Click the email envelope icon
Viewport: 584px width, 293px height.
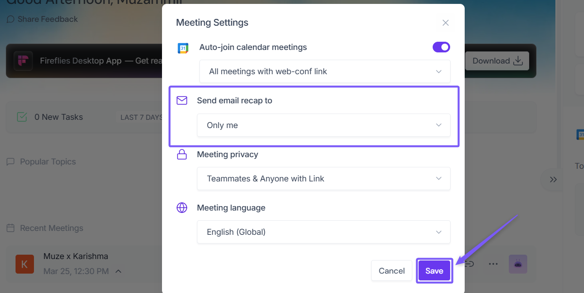[x=182, y=100]
